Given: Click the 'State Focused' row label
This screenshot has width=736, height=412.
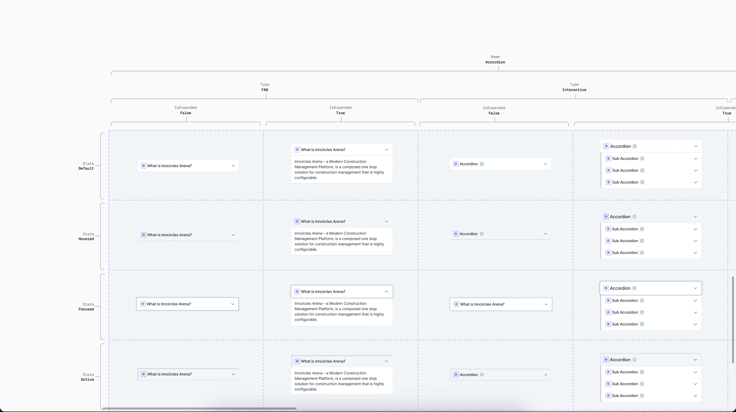Looking at the screenshot, I should [x=86, y=307].
